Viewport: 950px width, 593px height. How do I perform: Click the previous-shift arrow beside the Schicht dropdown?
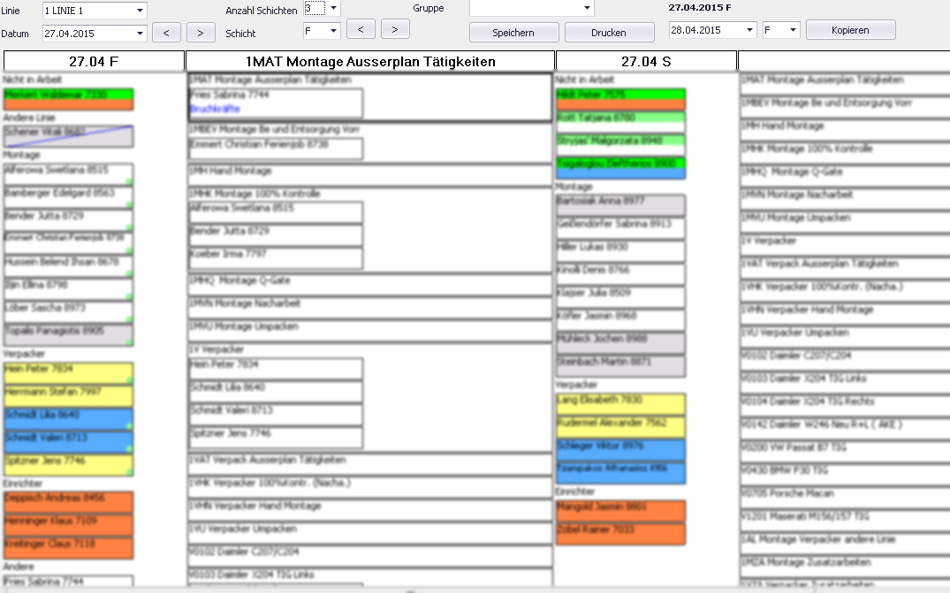tap(361, 29)
